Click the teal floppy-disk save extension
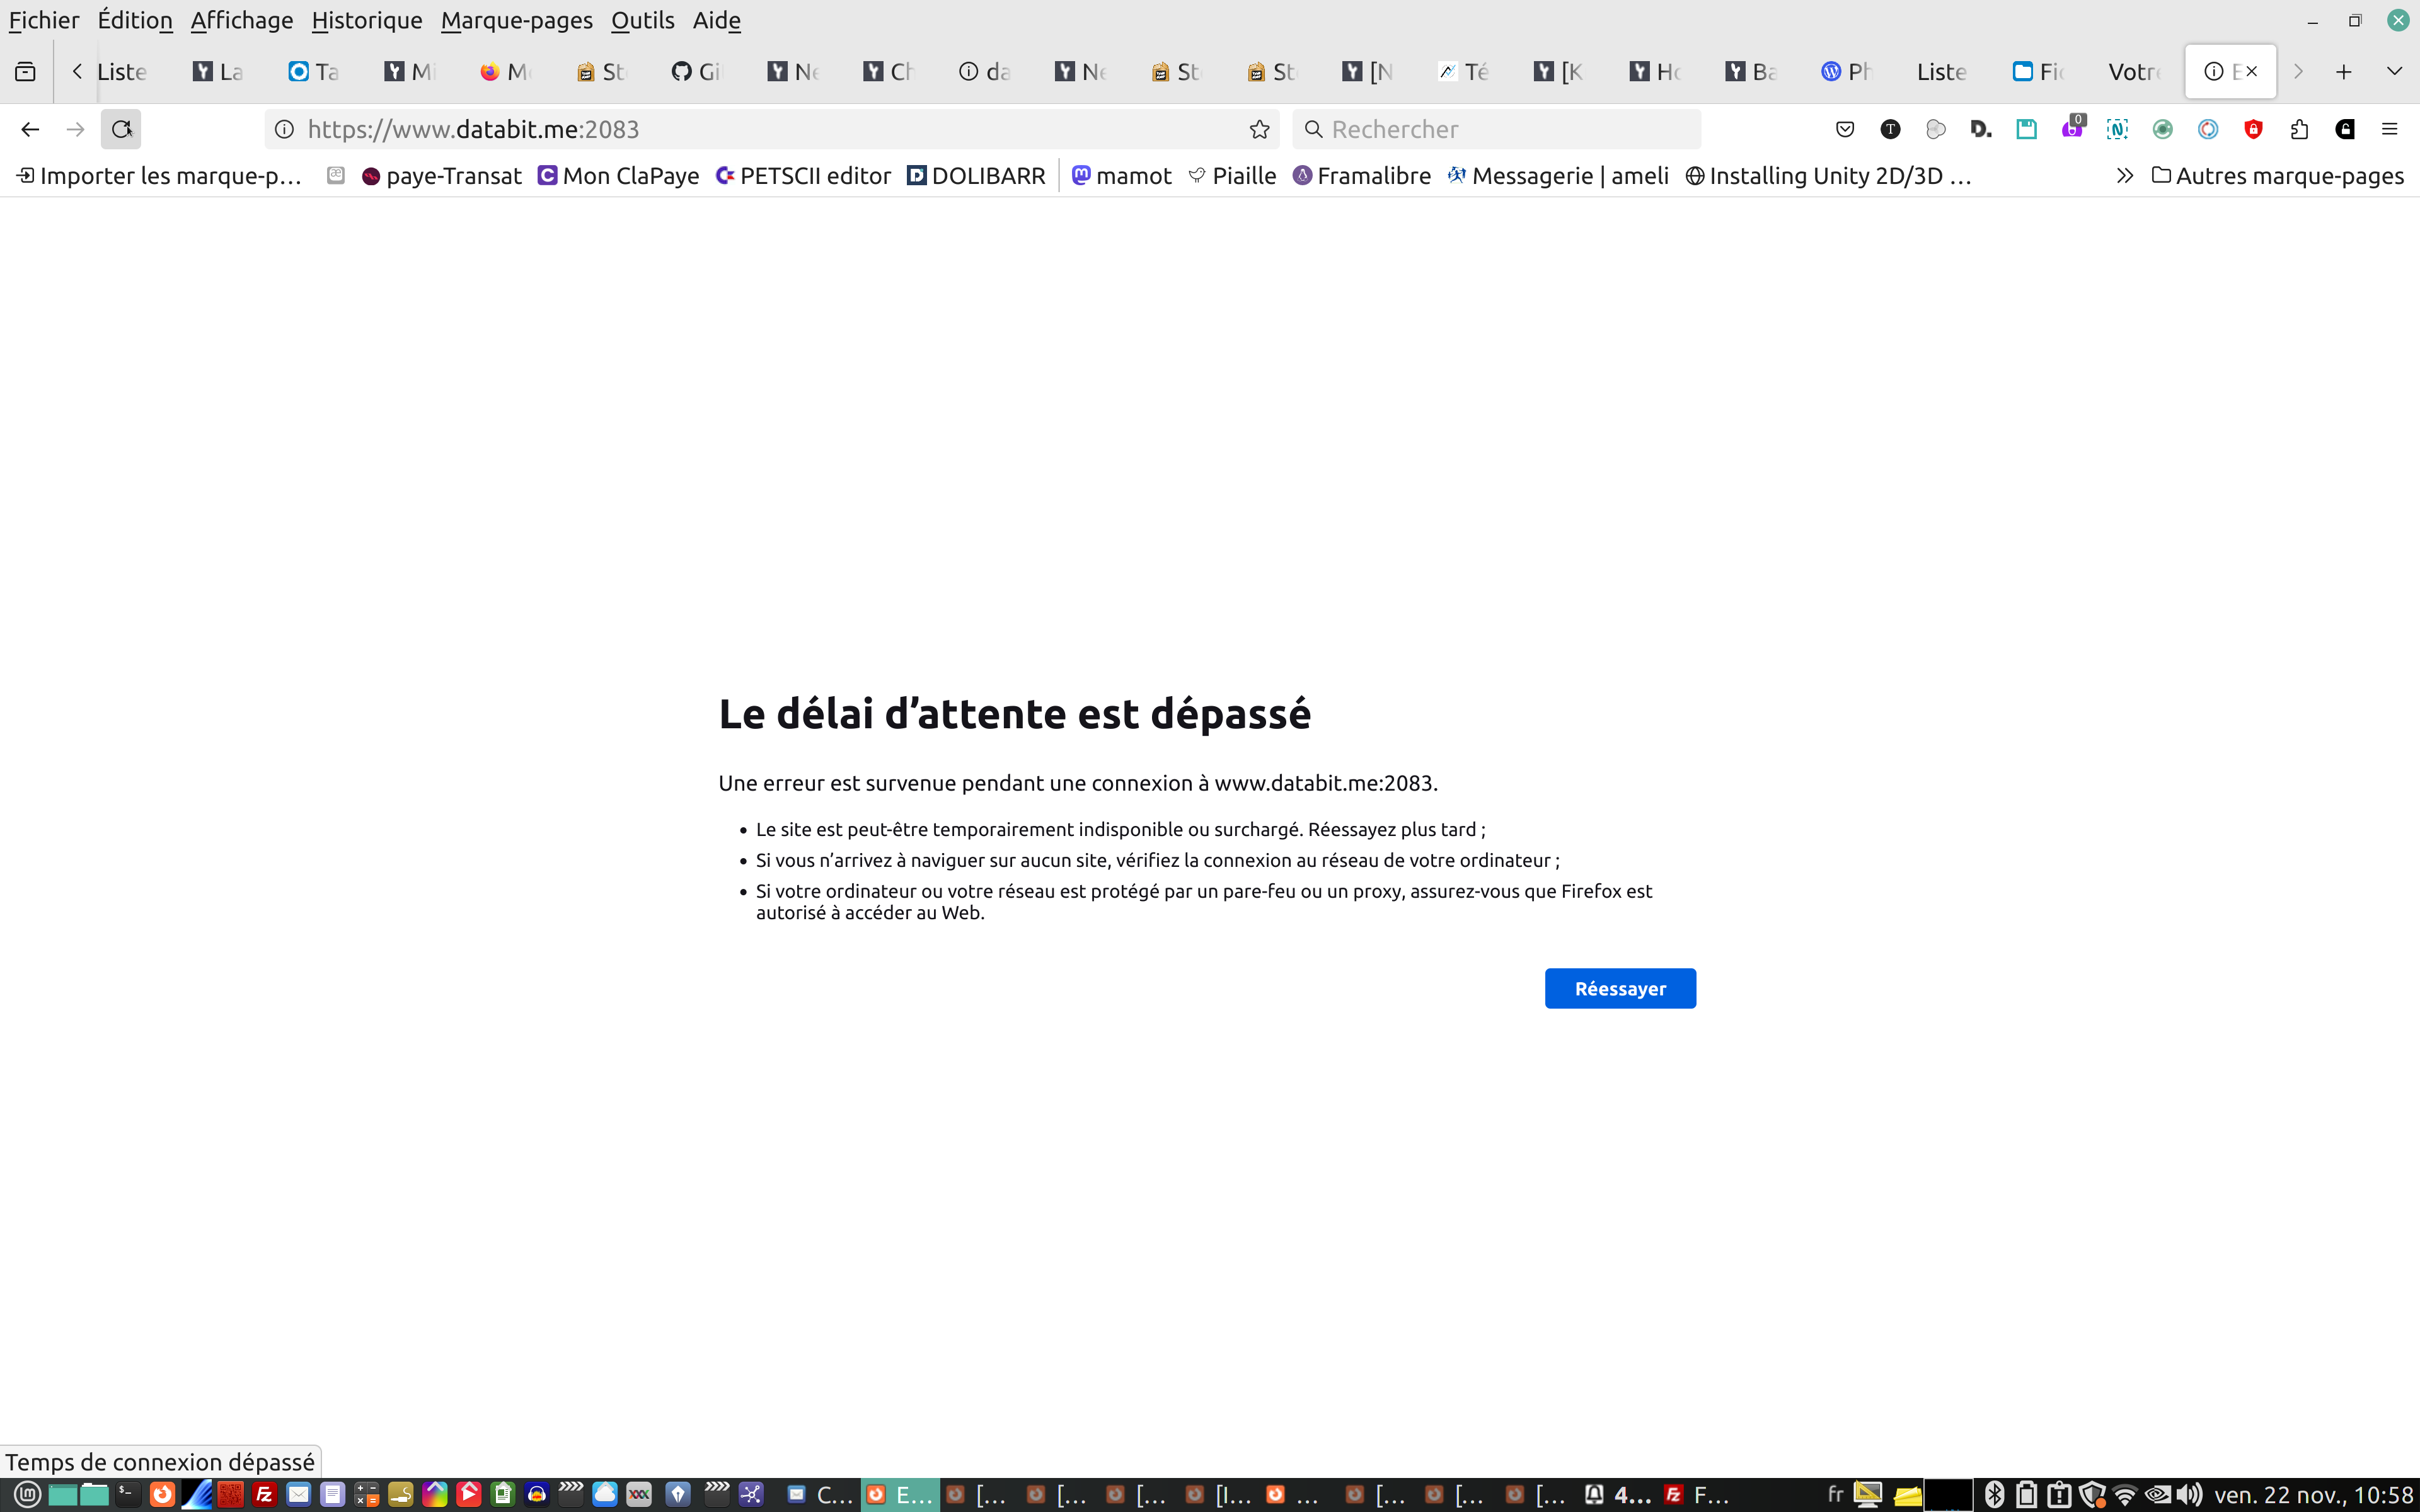Screen dimensions: 2420x1512 coord(2026,129)
